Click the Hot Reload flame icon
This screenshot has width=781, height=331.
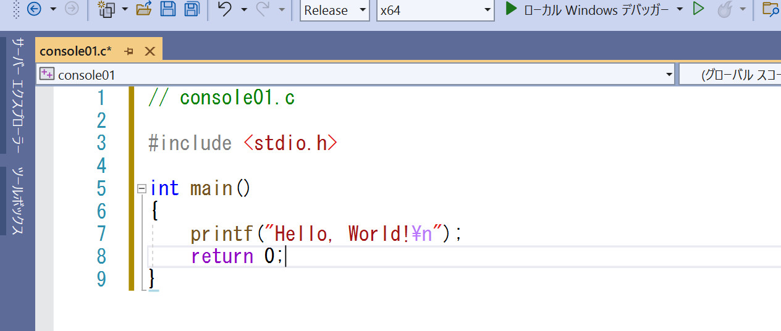(x=725, y=9)
